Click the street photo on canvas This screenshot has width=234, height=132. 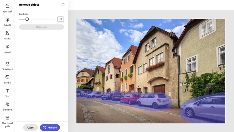151,71
